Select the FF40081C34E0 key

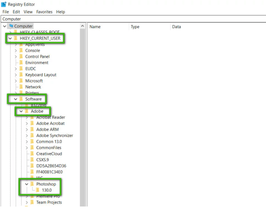tap(49, 172)
